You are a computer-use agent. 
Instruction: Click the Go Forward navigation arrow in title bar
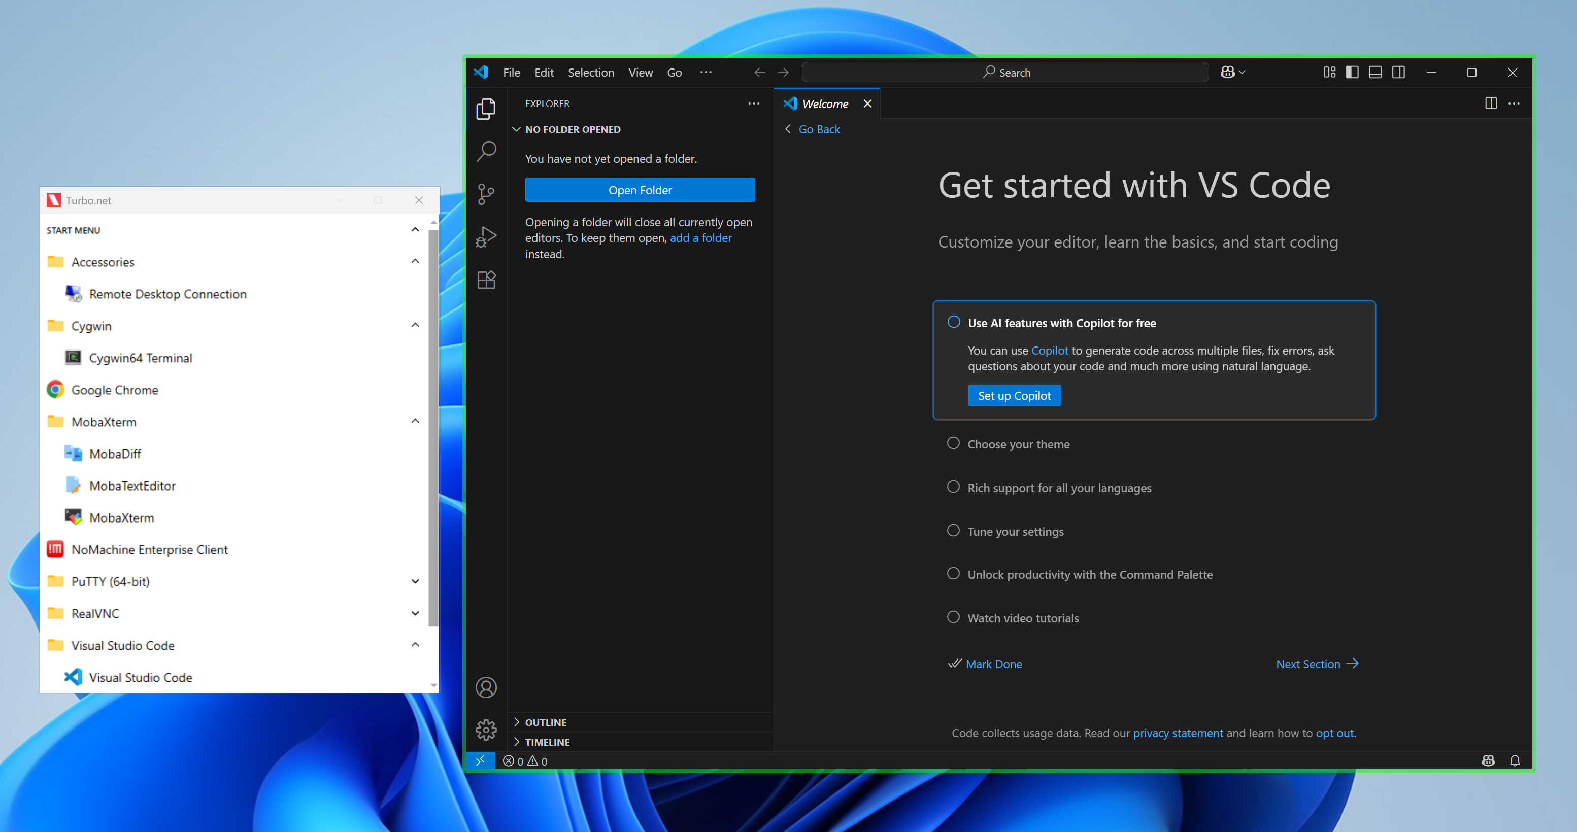click(783, 72)
